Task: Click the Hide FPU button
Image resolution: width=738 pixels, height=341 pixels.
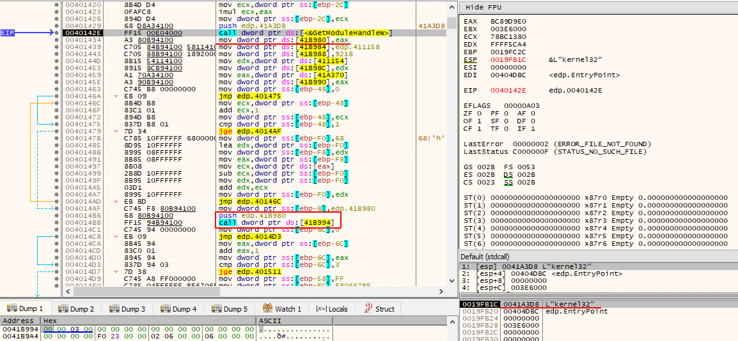Action: (480, 8)
